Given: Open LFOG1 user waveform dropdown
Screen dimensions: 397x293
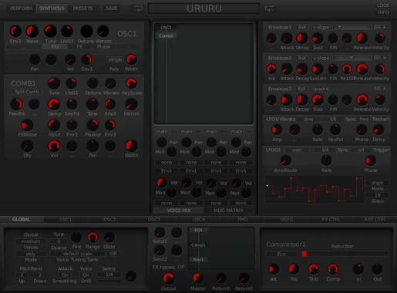Looking at the screenshot, I should pyautogui.click(x=297, y=150).
